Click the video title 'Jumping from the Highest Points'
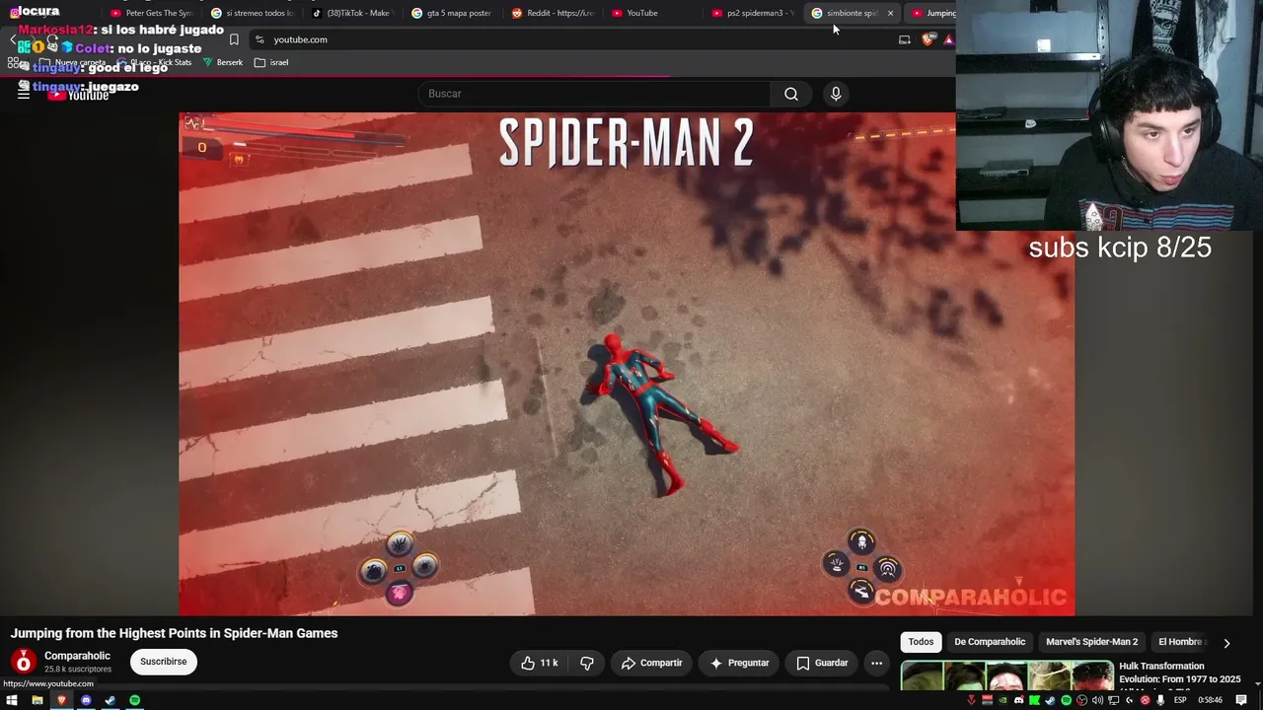1263x710 pixels. [174, 633]
